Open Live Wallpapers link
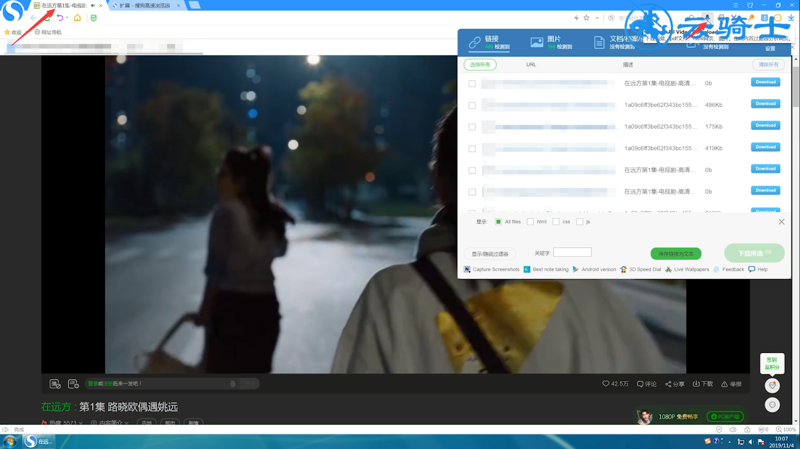This screenshot has width=800, height=449. 687,269
